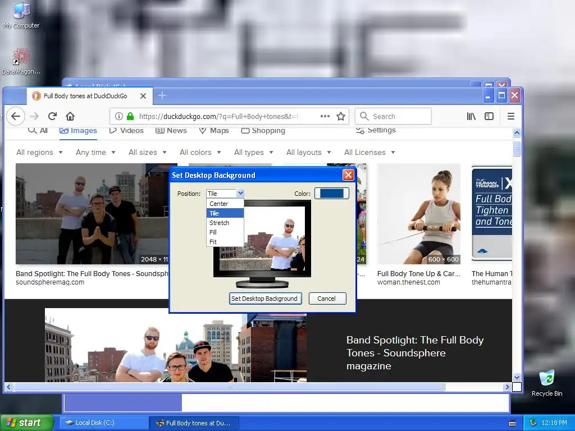Pick the blue background Color swatch
This screenshot has width=575, height=431.
pyautogui.click(x=331, y=193)
